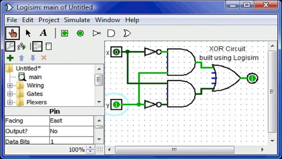
Task: View circuit layout editing icon
Action: tap(37, 46)
